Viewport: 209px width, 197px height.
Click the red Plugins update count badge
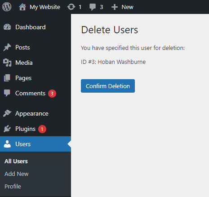42,129
